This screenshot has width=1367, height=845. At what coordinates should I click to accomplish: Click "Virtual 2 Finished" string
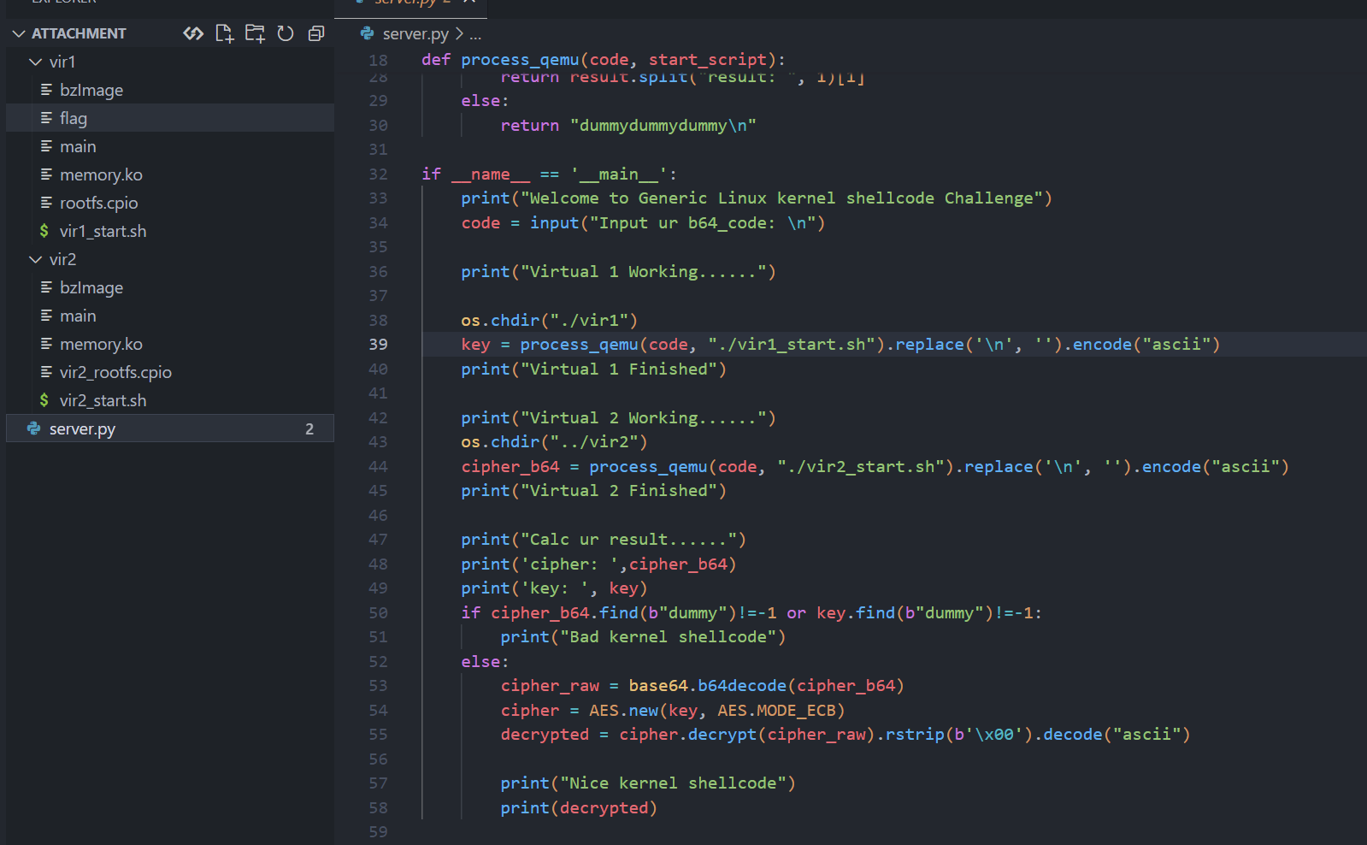tap(618, 491)
